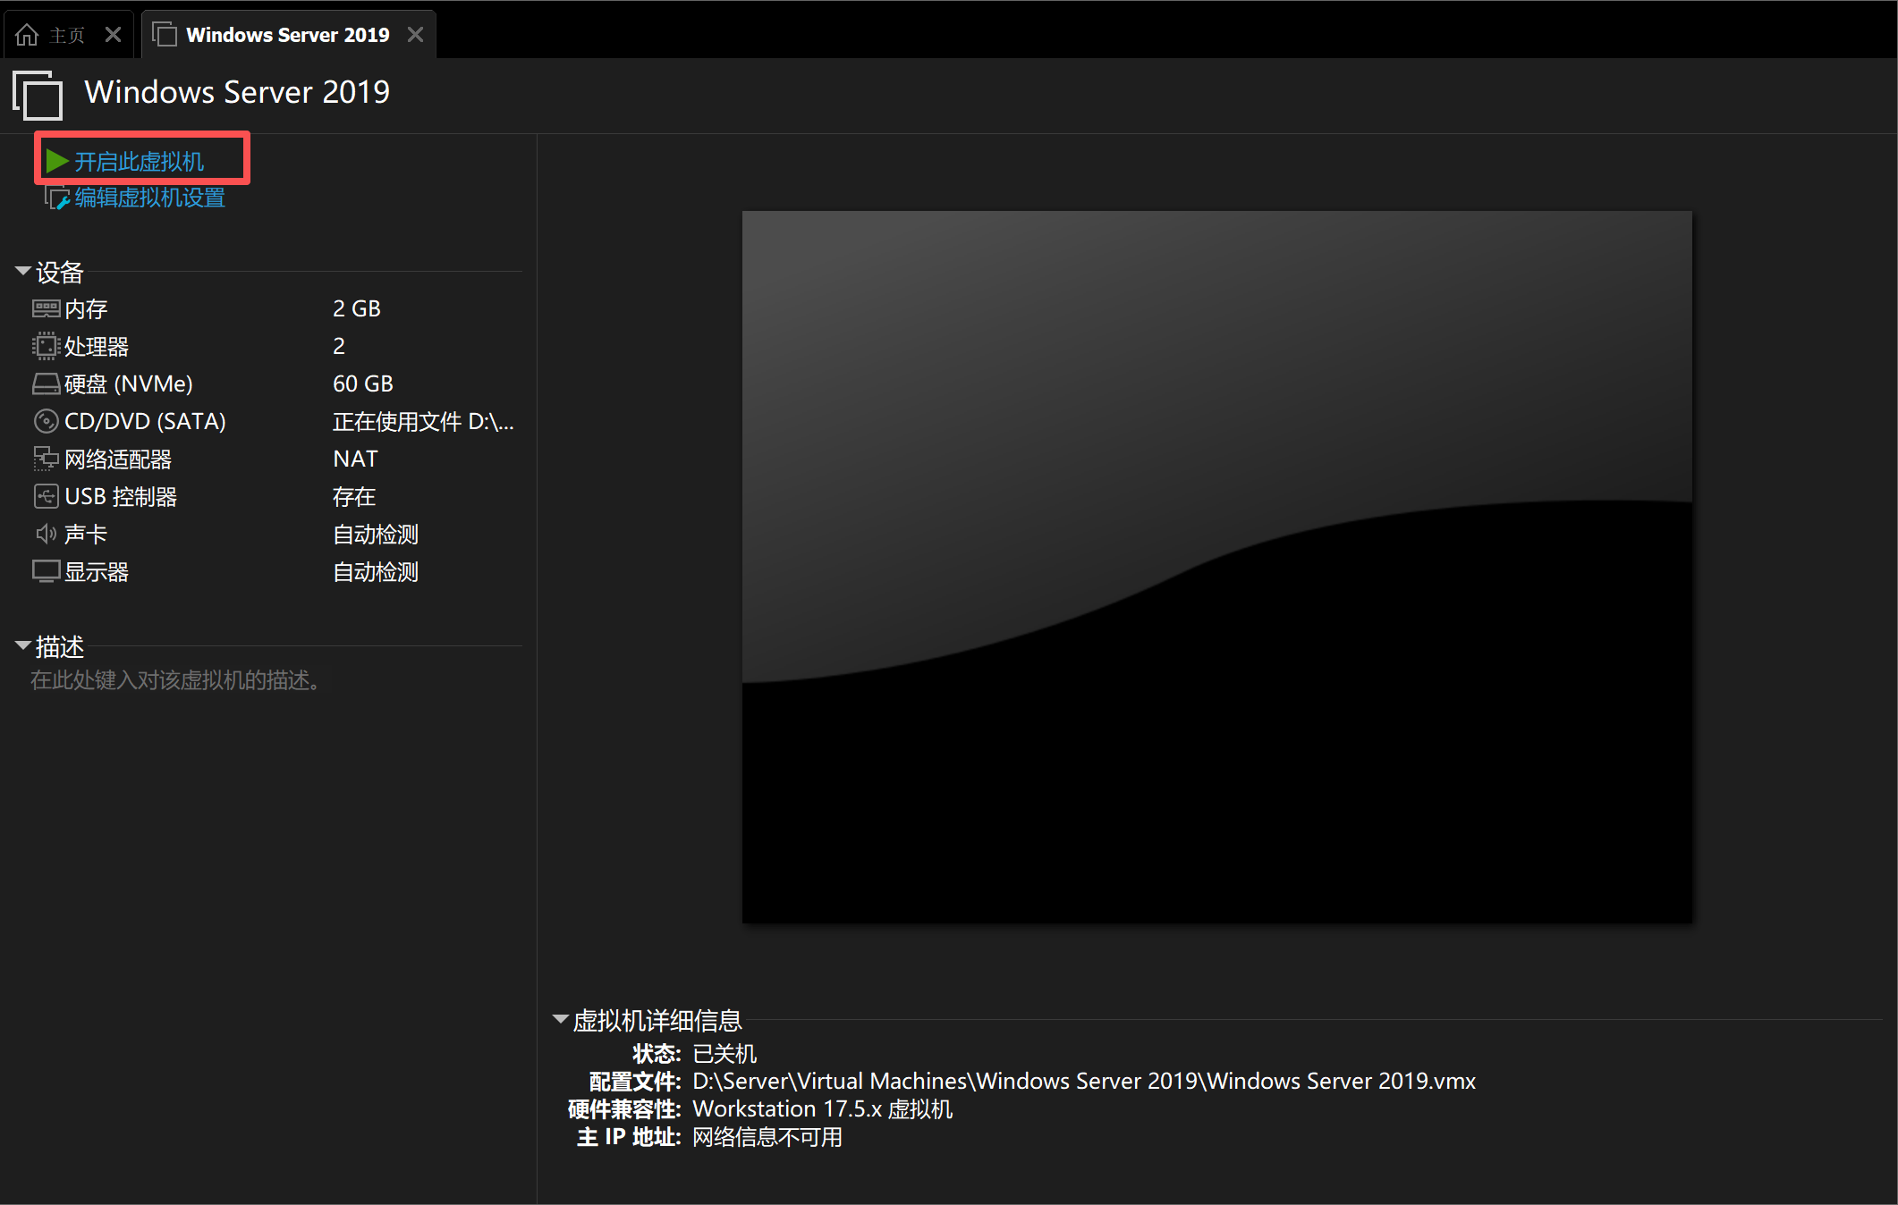Close the 主页 tab

point(113,35)
